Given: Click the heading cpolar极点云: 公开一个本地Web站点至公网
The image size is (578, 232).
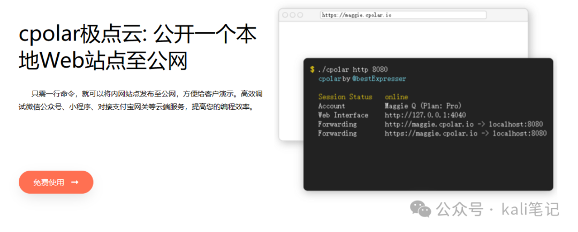Looking at the screenshot, I should (138, 47).
